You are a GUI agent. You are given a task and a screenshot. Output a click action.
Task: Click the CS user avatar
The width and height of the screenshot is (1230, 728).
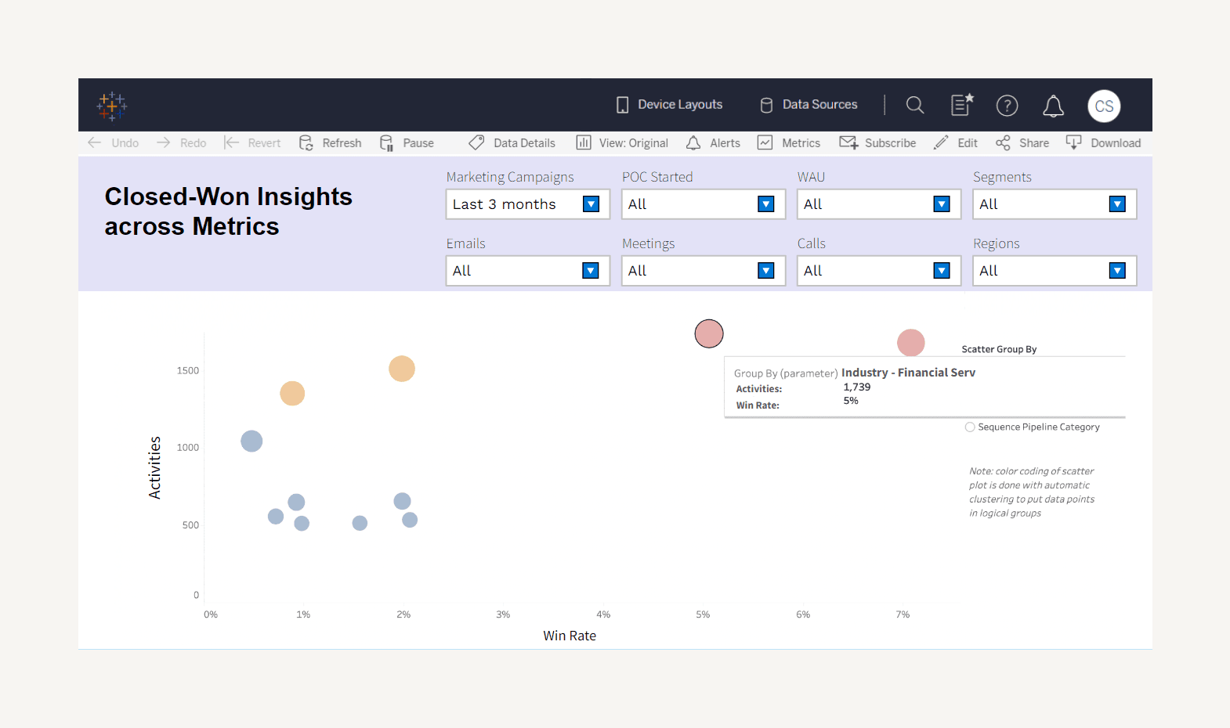click(1104, 106)
